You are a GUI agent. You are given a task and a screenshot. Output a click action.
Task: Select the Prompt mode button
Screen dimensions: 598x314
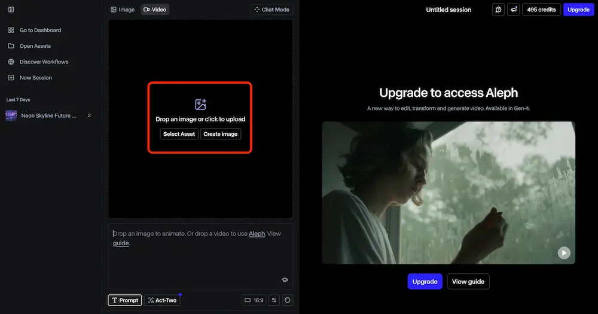pyautogui.click(x=125, y=300)
